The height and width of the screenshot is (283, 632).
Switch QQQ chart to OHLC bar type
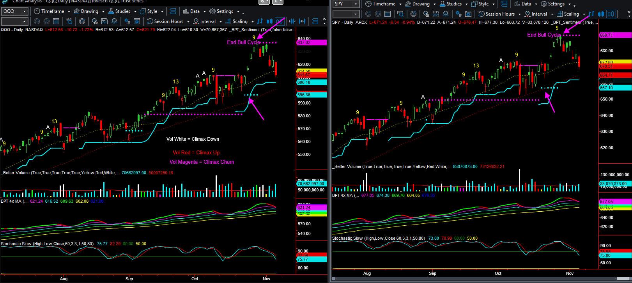pyautogui.click(x=260, y=21)
